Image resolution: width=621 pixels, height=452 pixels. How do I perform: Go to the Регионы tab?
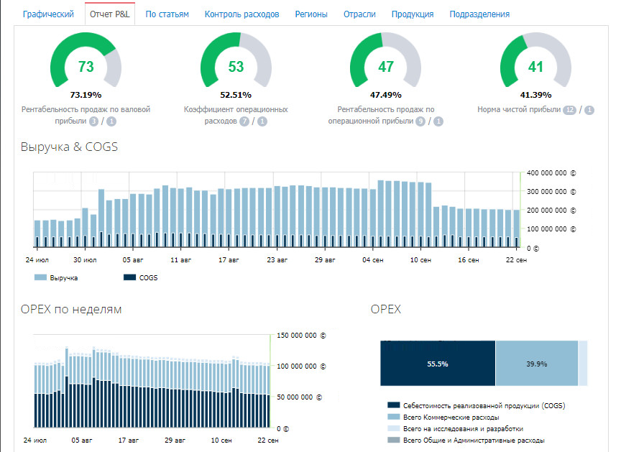point(311,14)
